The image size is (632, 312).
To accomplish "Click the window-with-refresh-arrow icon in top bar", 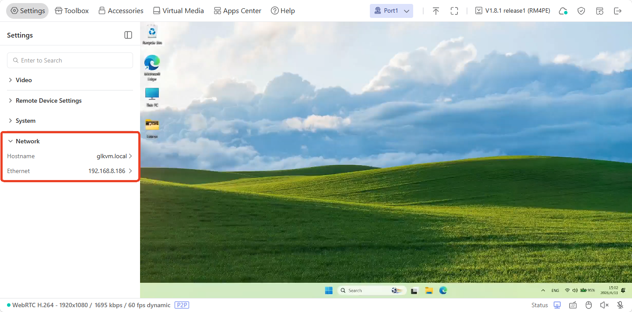I will [600, 11].
